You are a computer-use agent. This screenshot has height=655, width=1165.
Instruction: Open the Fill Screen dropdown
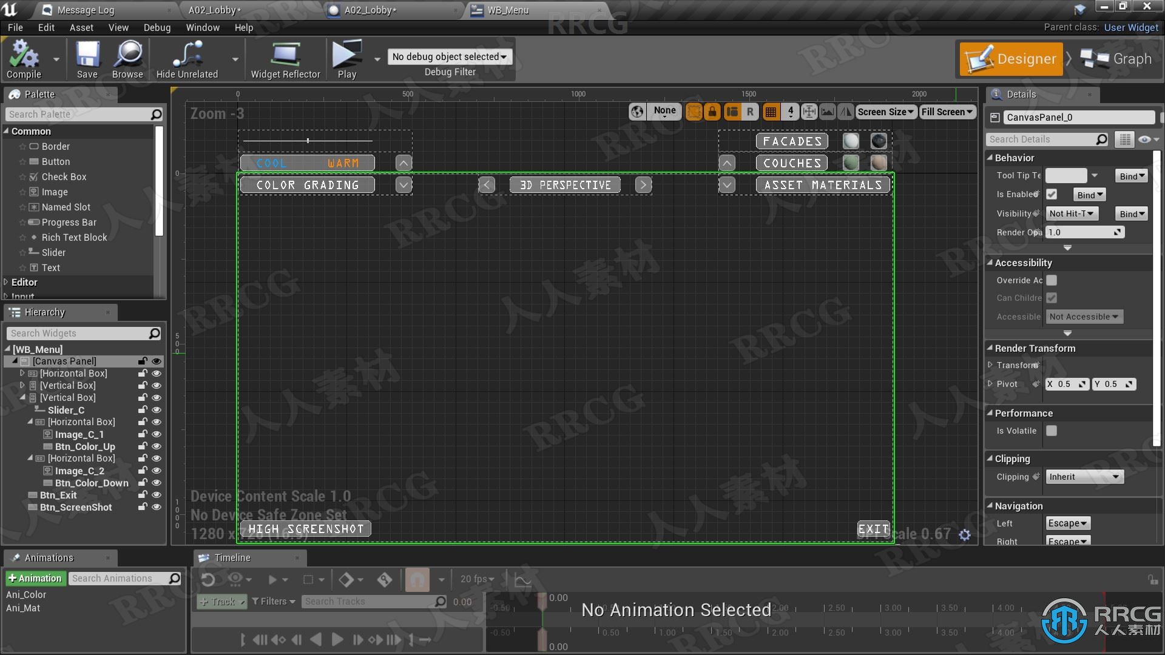pos(947,112)
